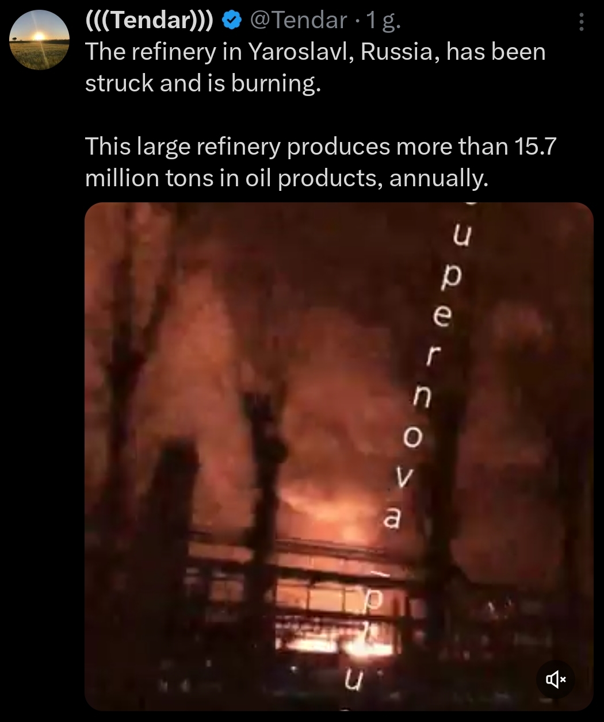Open the three-dot more options menu
Image resolution: width=604 pixels, height=722 pixels.
pos(582,22)
